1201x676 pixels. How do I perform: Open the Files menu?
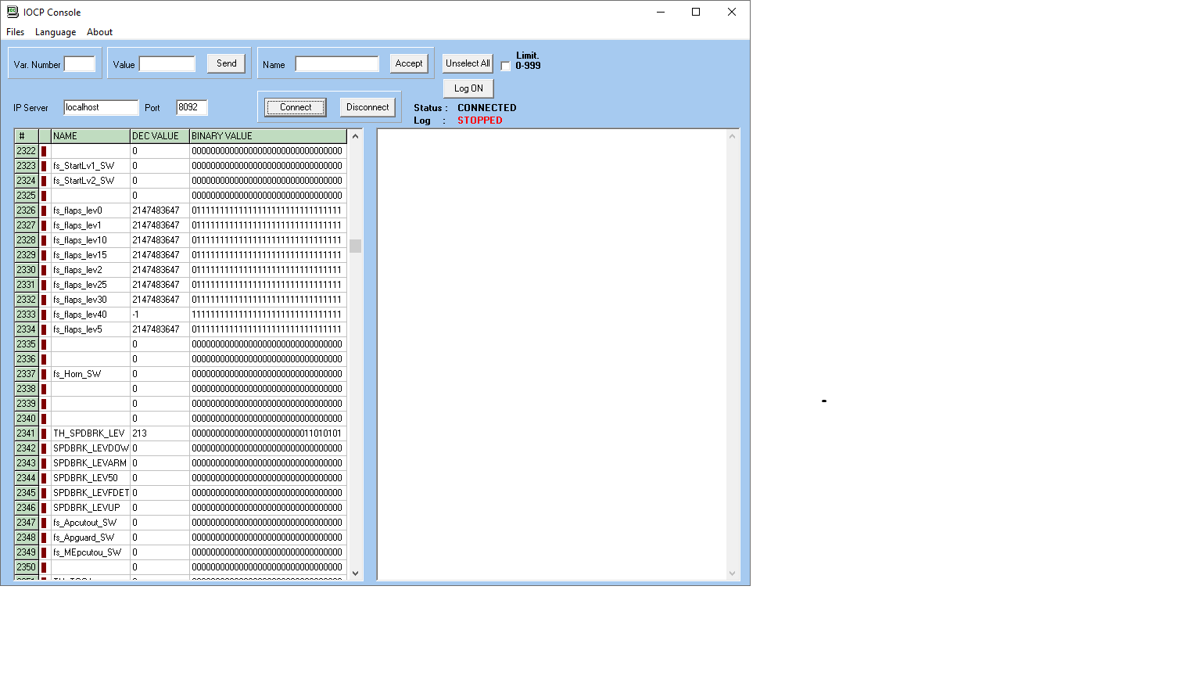coord(15,31)
